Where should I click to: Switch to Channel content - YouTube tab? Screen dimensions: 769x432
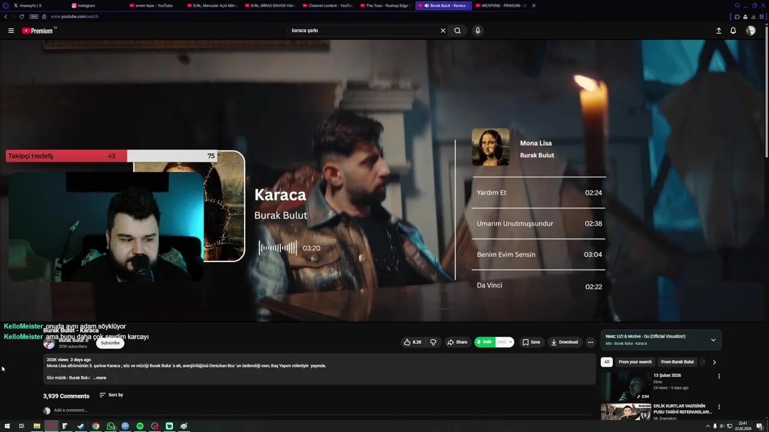(329, 5)
